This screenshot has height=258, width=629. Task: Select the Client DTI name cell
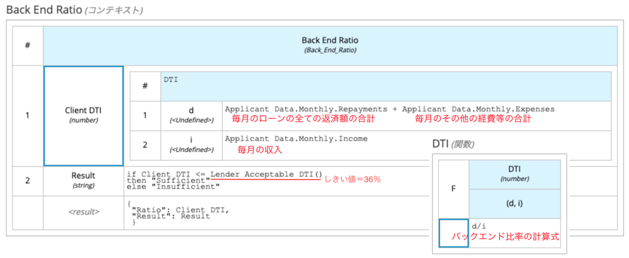(83, 115)
